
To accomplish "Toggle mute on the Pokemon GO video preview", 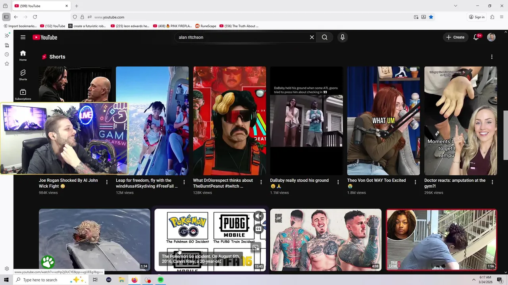I will coord(258,216).
